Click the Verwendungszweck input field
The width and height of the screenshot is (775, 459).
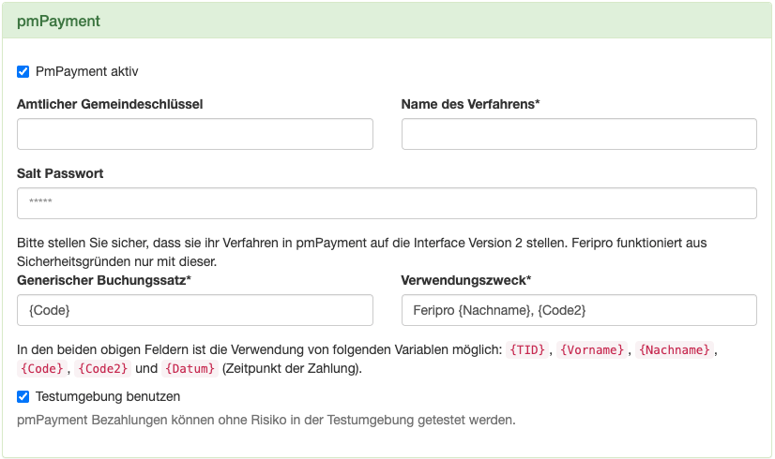pos(579,310)
